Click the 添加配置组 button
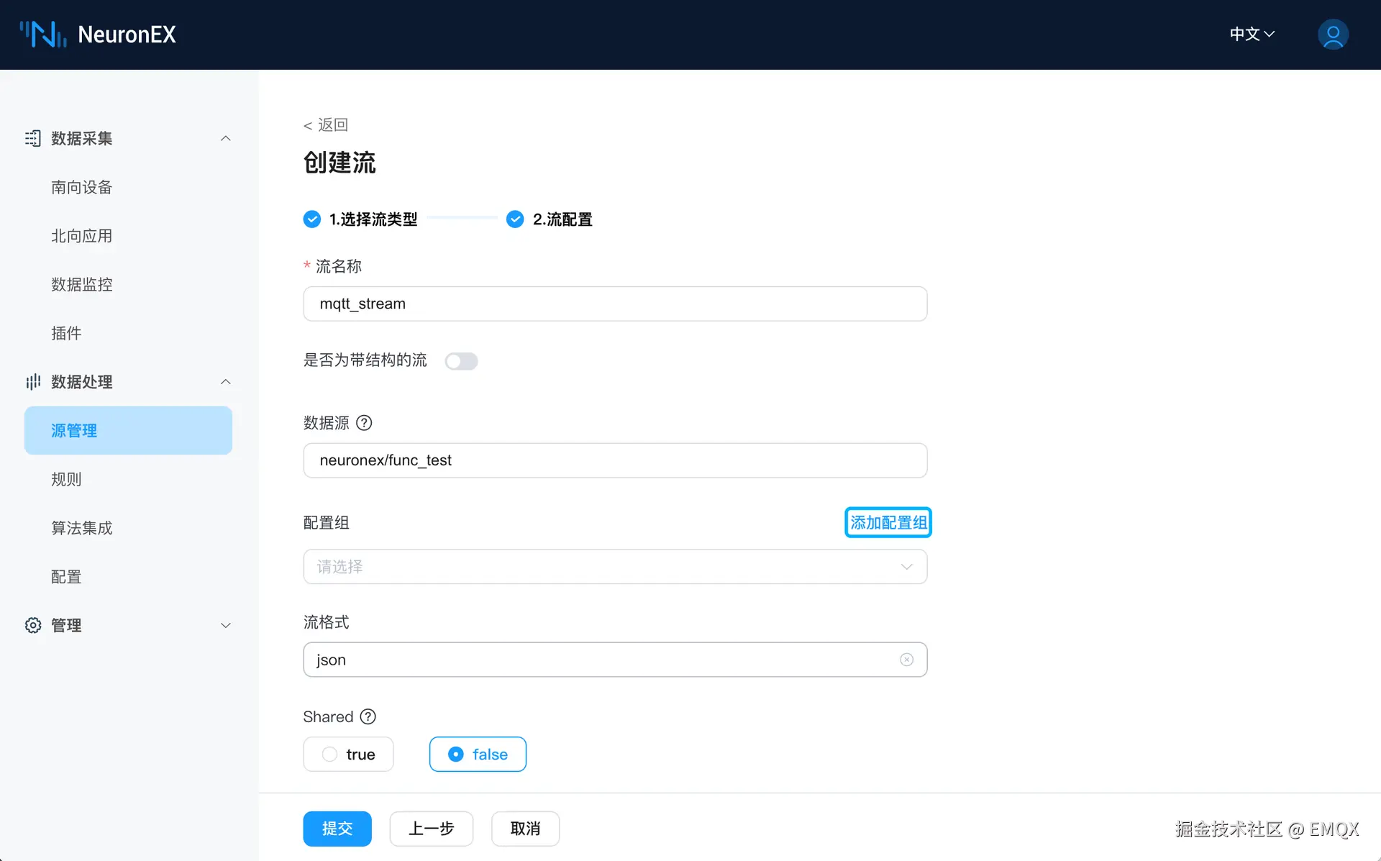Image resolution: width=1381 pixels, height=861 pixels. coord(888,522)
